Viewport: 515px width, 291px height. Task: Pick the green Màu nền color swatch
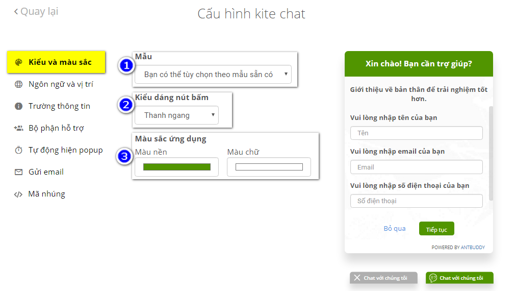tap(177, 167)
